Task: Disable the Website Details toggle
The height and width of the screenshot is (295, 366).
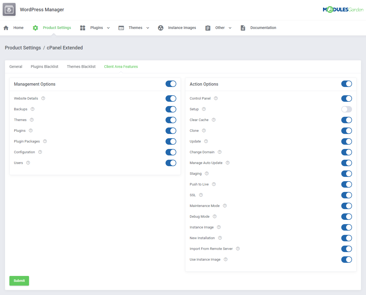Action: pos(171,99)
